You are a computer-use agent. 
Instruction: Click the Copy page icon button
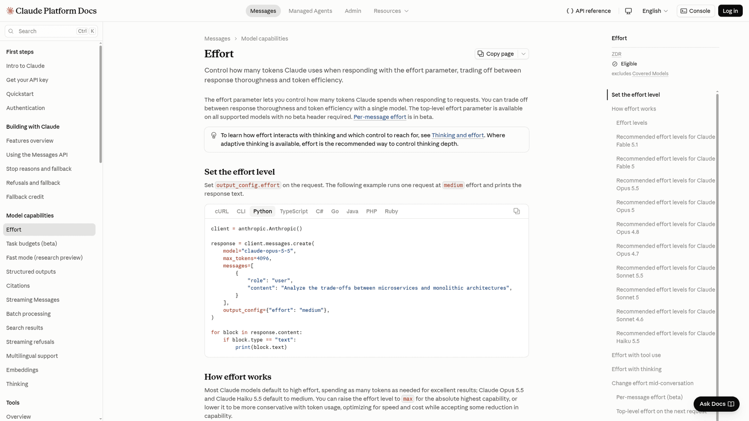pos(495,53)
